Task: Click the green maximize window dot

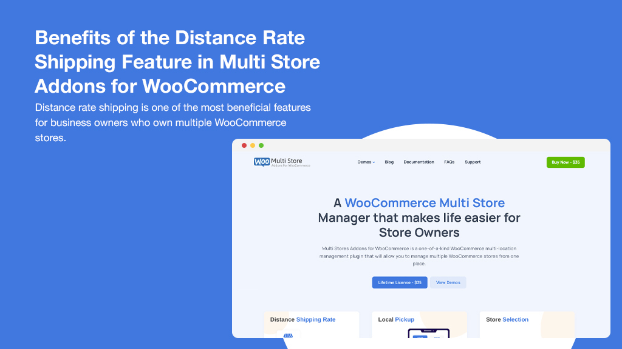Action: 261,145
